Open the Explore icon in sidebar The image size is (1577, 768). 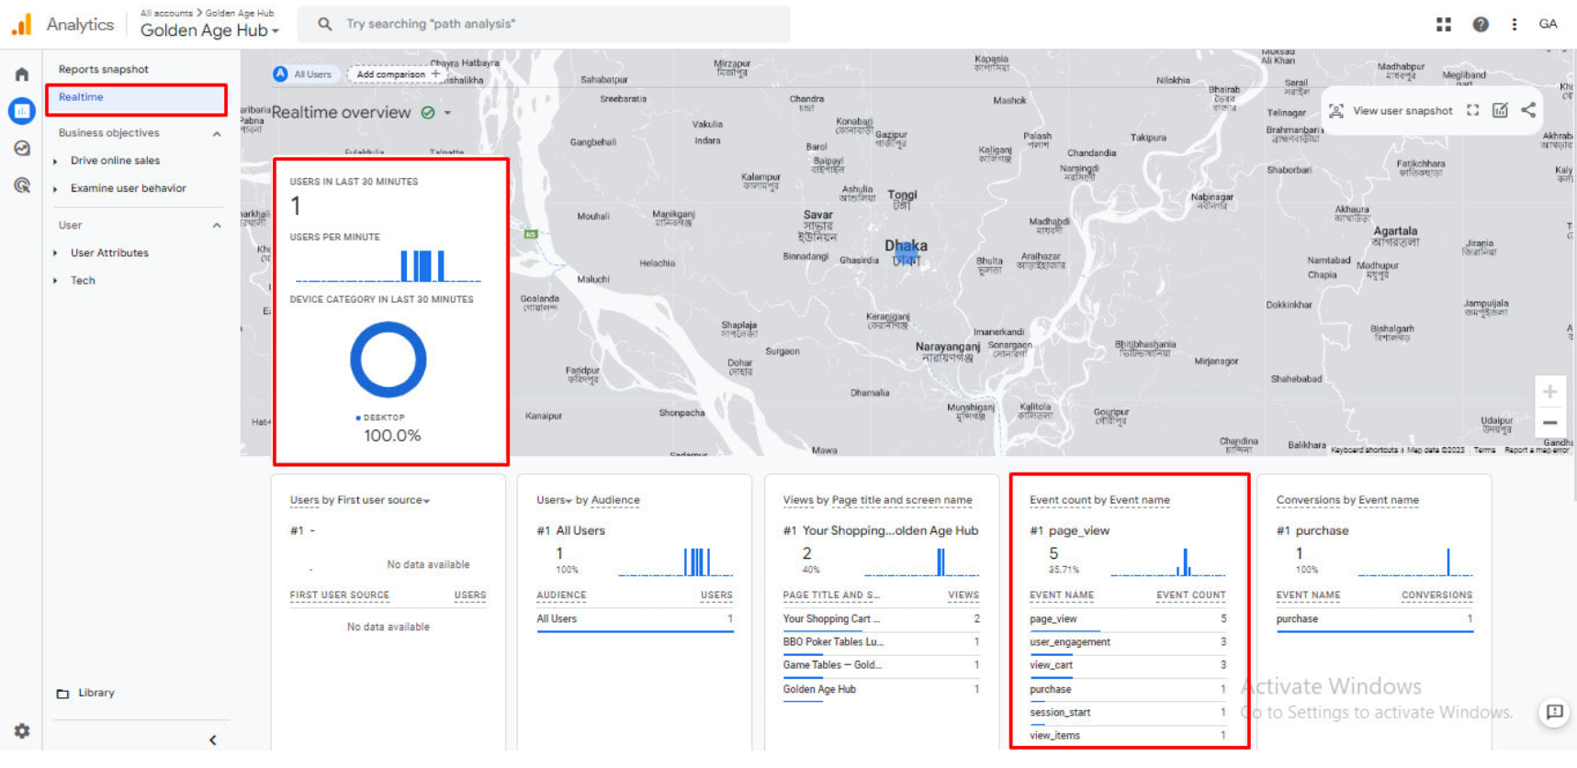click(x=22, y=149)
